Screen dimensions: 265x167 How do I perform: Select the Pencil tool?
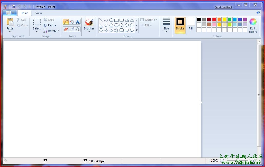[66, 22]
